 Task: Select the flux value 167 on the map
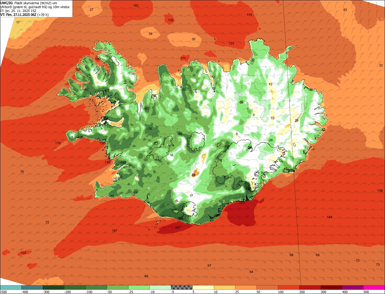pyautogui.click(x=115, y=231)
